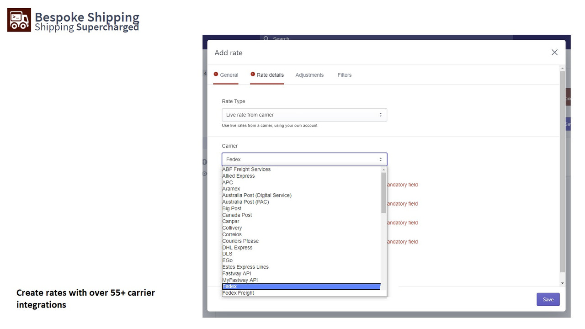The image size is (585, 329).
Task: Select Canada Post from the carrier list
Action: tap(237, 215)
